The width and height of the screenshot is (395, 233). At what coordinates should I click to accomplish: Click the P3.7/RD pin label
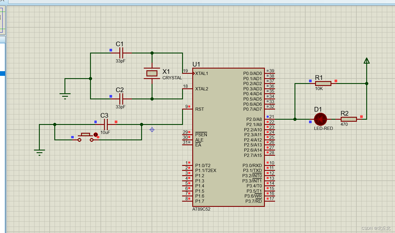[254, 201]
